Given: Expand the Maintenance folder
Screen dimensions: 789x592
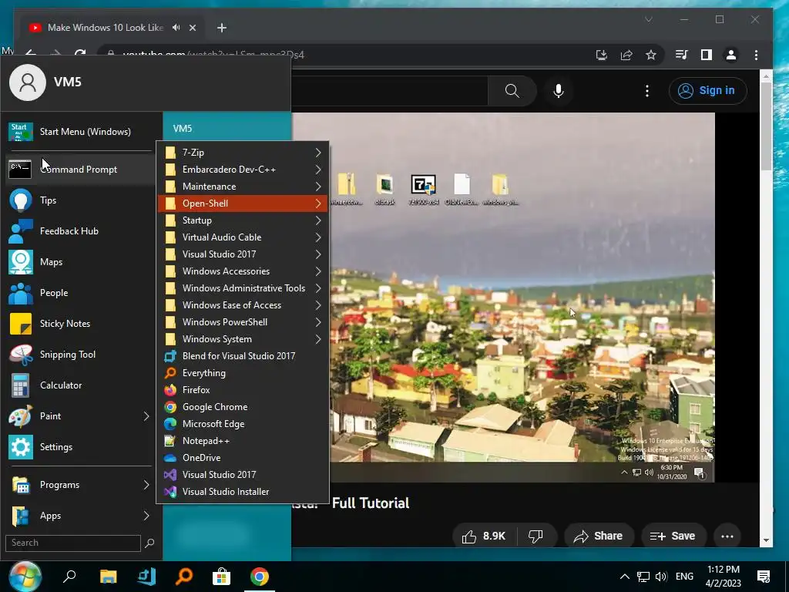Looking at the screenshot, I should [243, 187].
